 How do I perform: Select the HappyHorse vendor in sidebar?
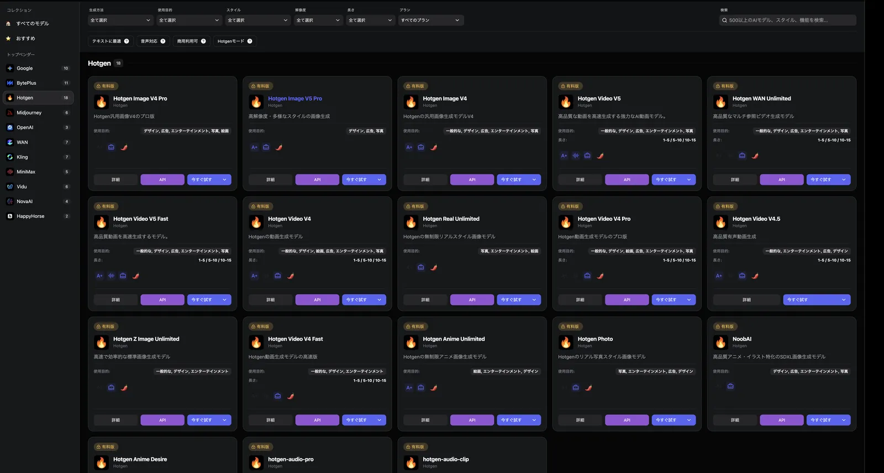[39, 216]
